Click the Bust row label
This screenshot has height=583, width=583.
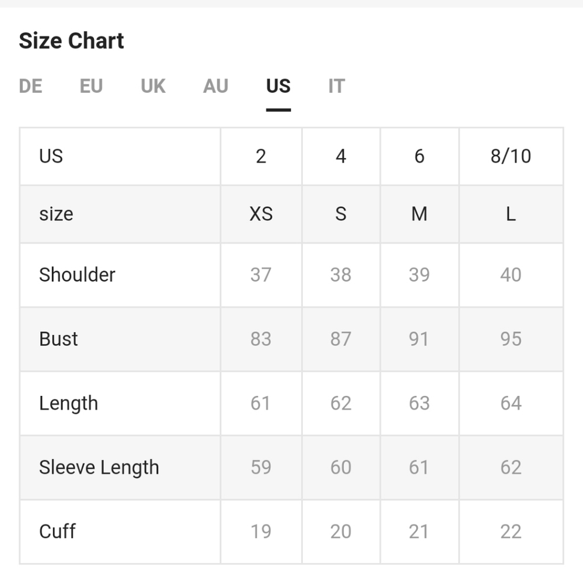click(x=58, y=339)
